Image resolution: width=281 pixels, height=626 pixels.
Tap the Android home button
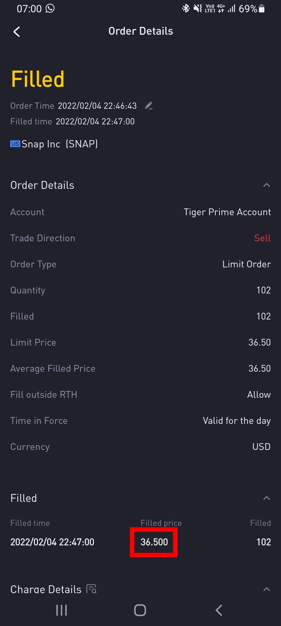[x=140, y=610]
